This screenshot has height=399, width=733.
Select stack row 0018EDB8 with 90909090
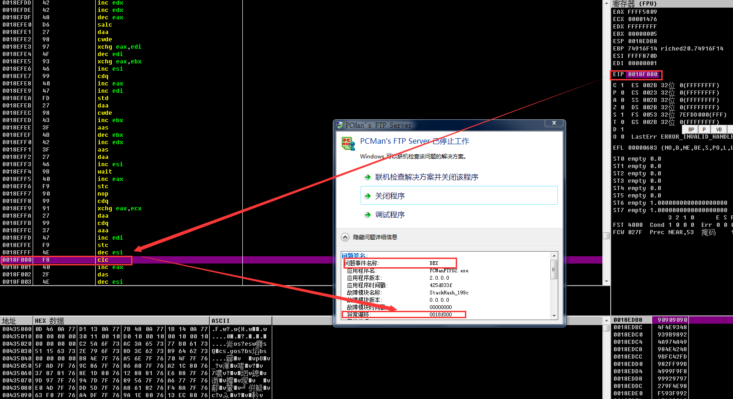[672, 320]
